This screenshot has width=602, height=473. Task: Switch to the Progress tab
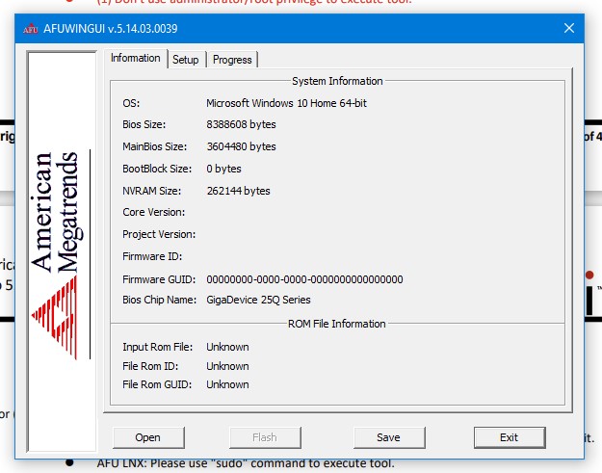coord(232,60)
